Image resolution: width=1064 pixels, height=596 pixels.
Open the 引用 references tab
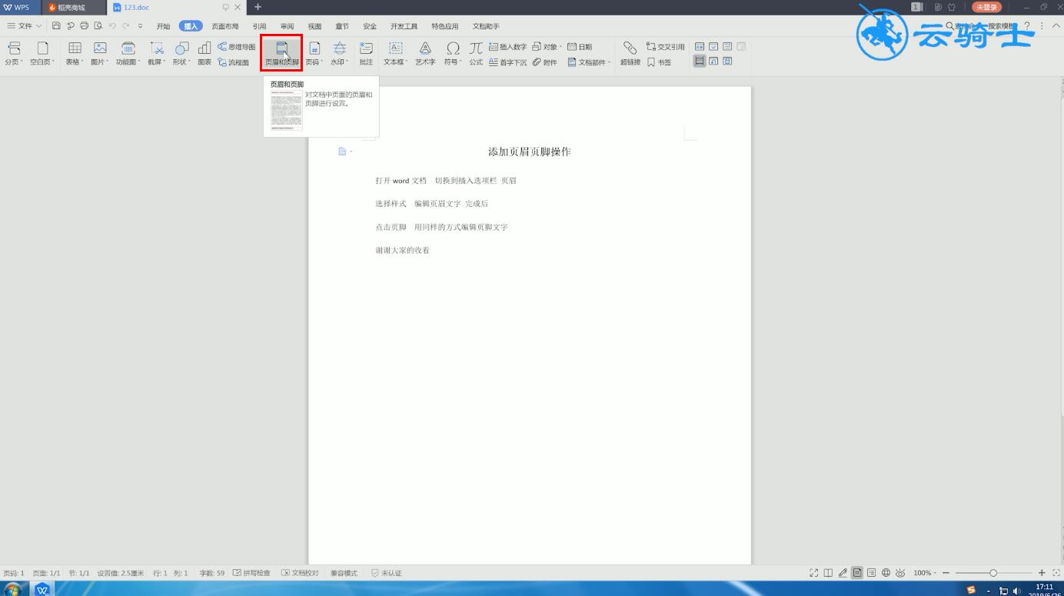point(260,26)
